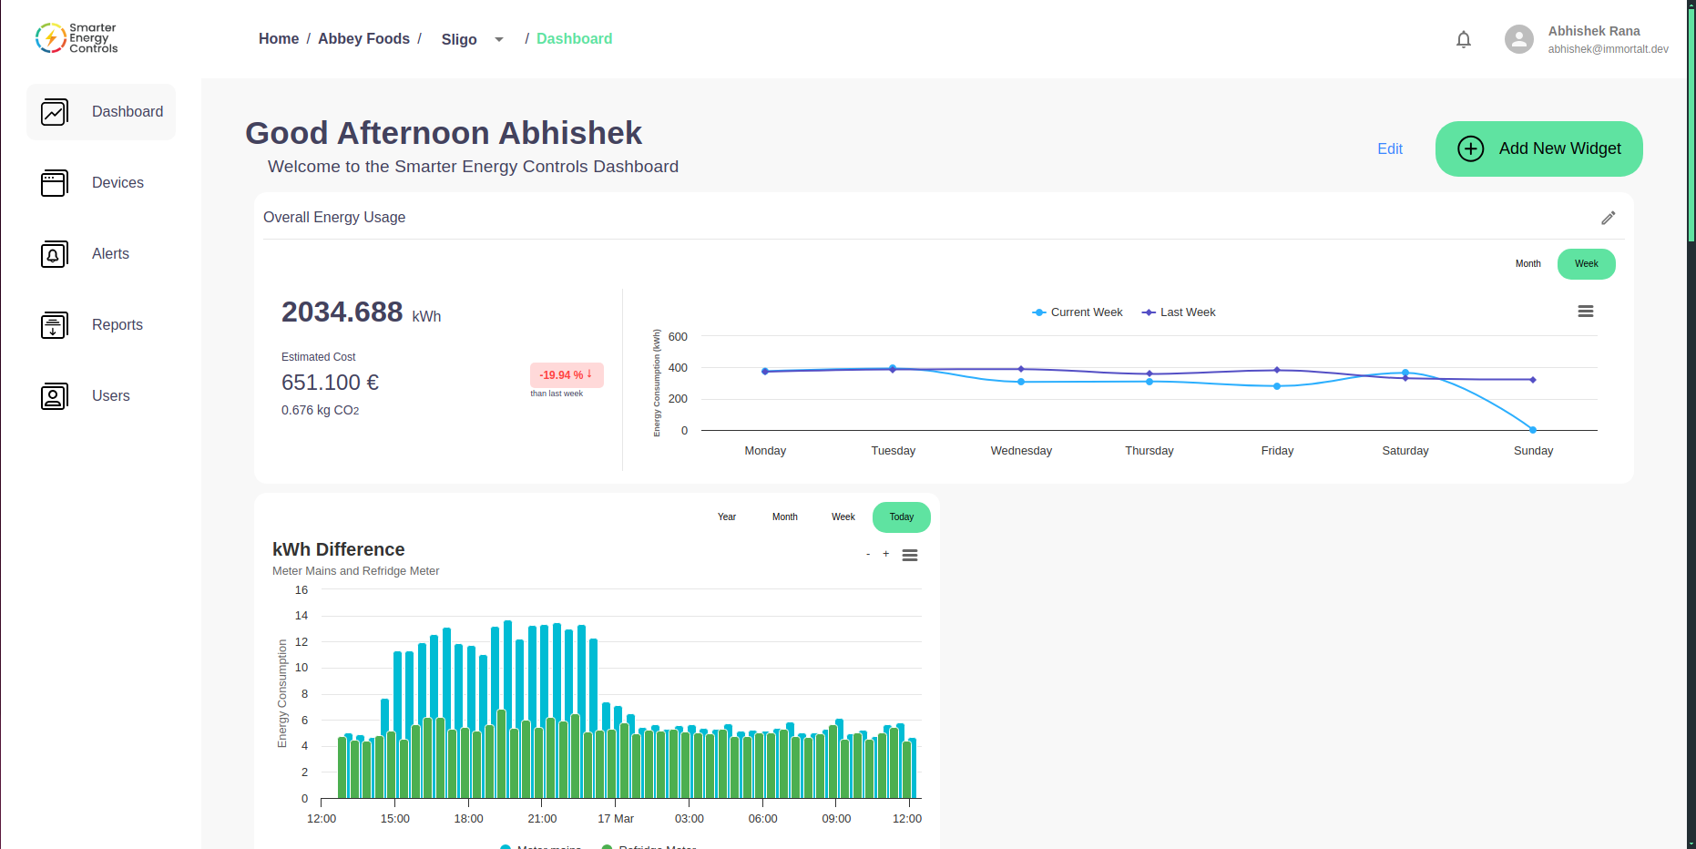Image resolution: width=1696 pixels, height=849 pixels.
Task: Open the notification bell icon
Action: 1464,39
